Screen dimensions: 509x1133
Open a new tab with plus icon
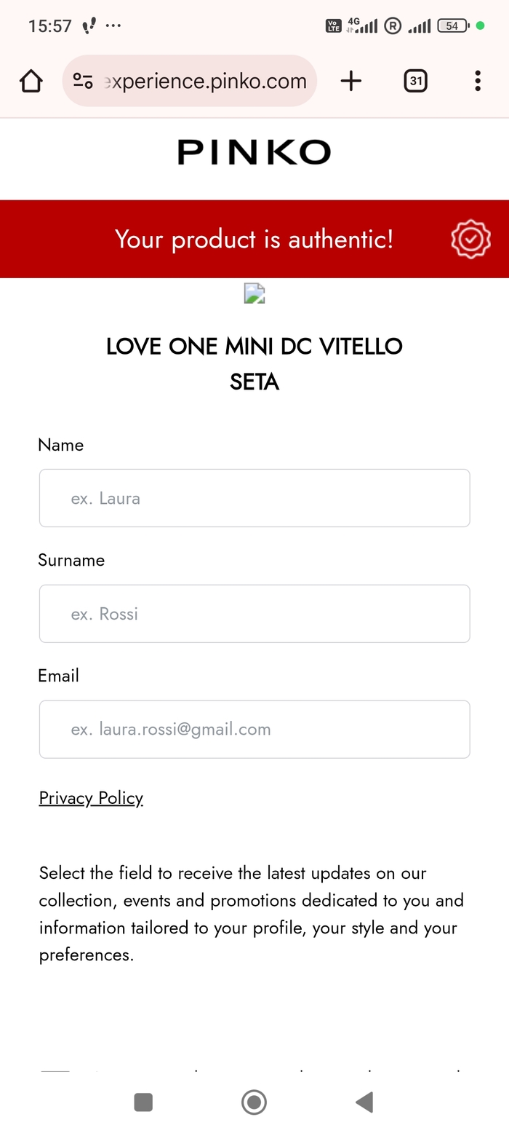point(350,81)
